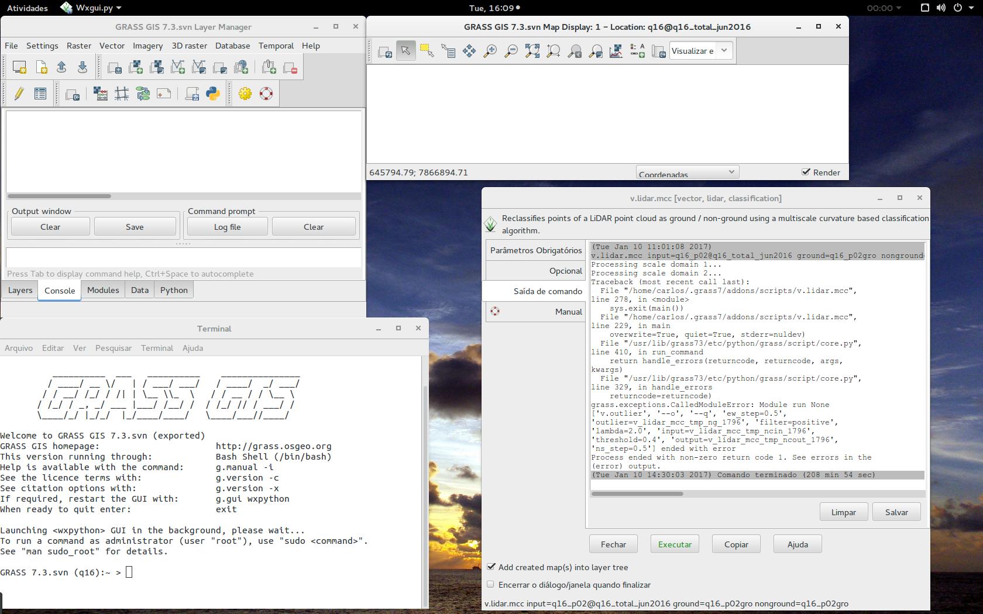Select the Pointer tool in Map Display
Image resolution: width=983 pixels, height=614 pixels.
pos(405,51)
